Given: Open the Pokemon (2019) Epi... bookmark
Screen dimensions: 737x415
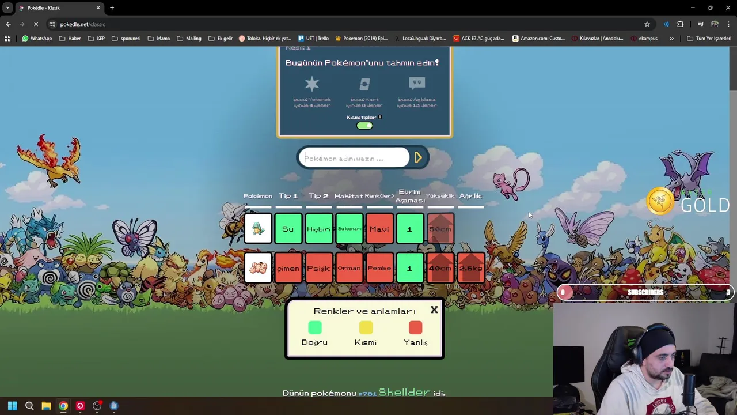Looking at the screenshot, I should coord(360,39).
